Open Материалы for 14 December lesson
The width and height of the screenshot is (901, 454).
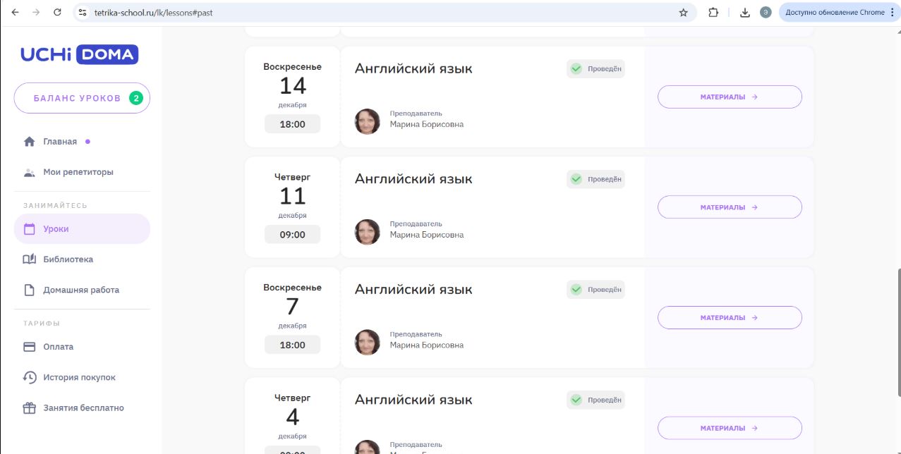click(x=730, y=97)
